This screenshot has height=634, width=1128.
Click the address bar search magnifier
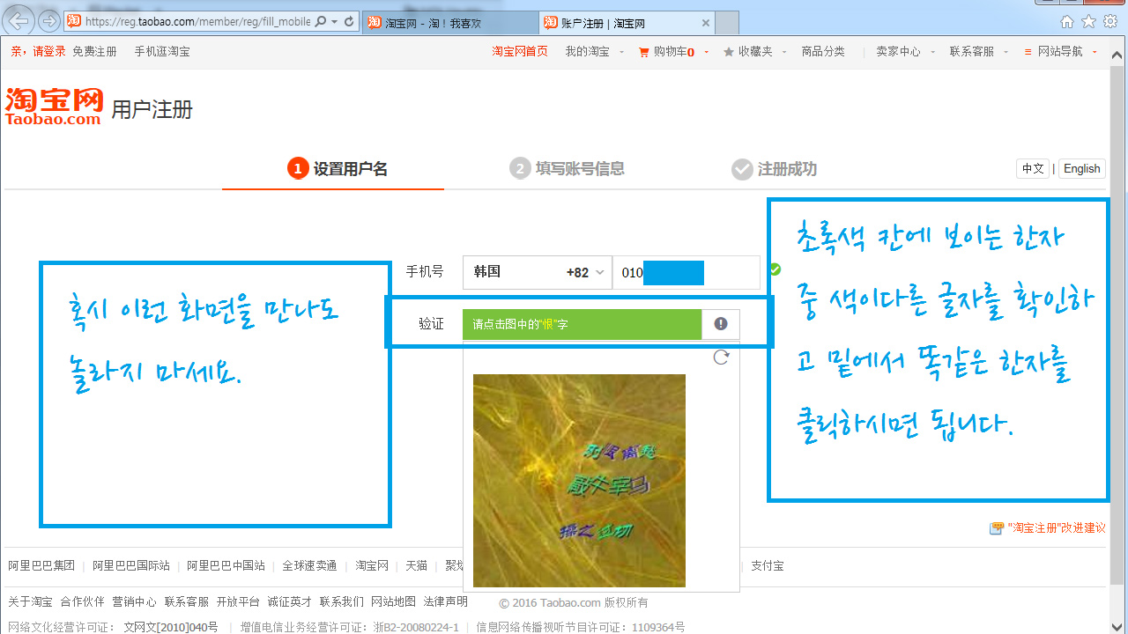tap(320, 21)
